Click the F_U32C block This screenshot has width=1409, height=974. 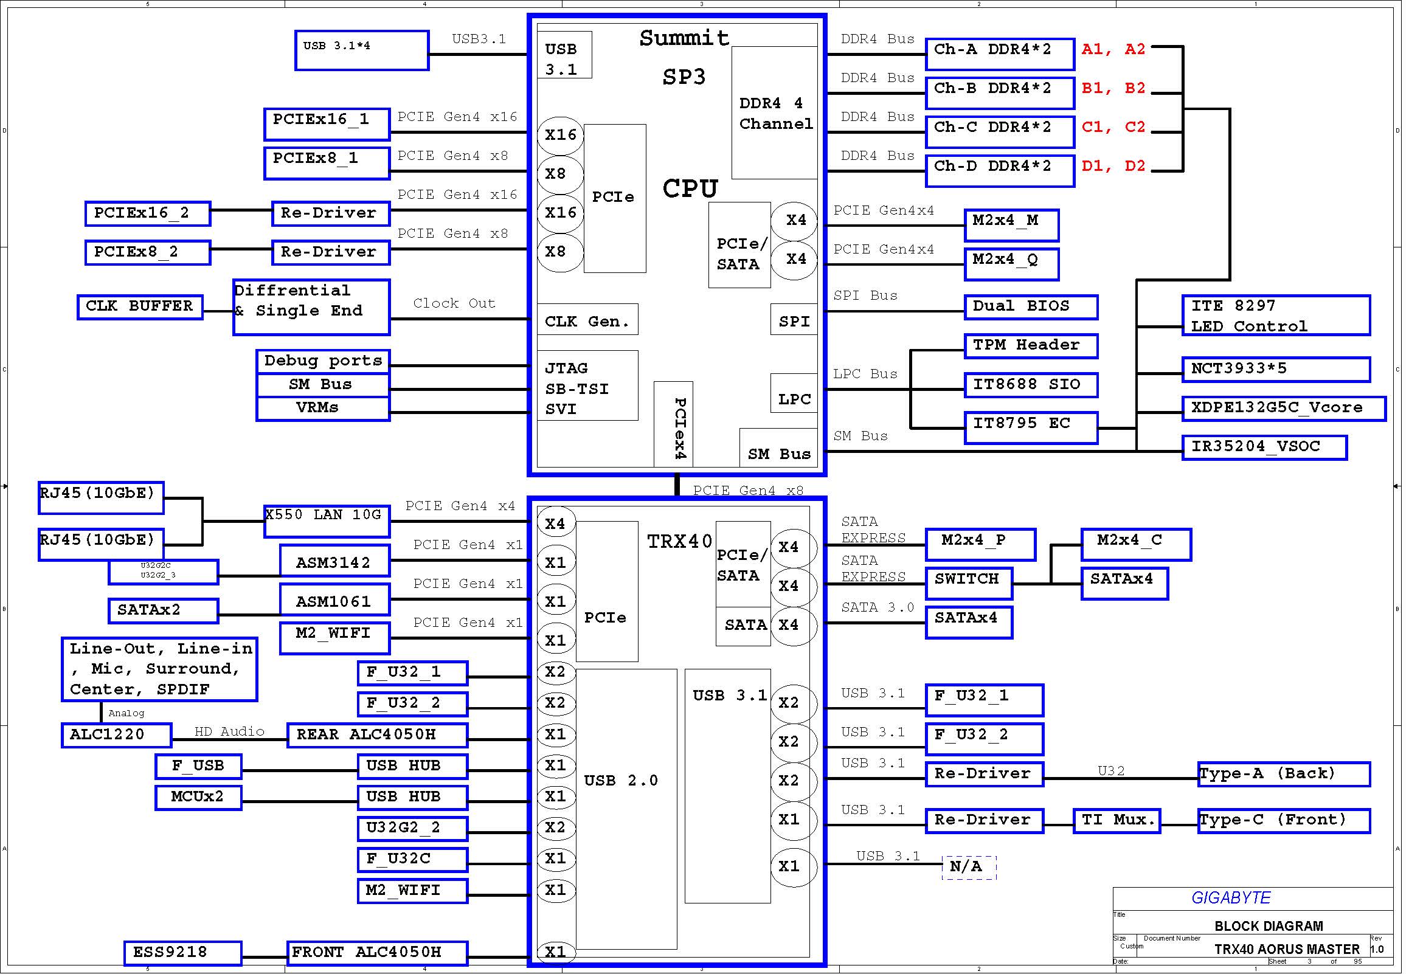(413, 860)
